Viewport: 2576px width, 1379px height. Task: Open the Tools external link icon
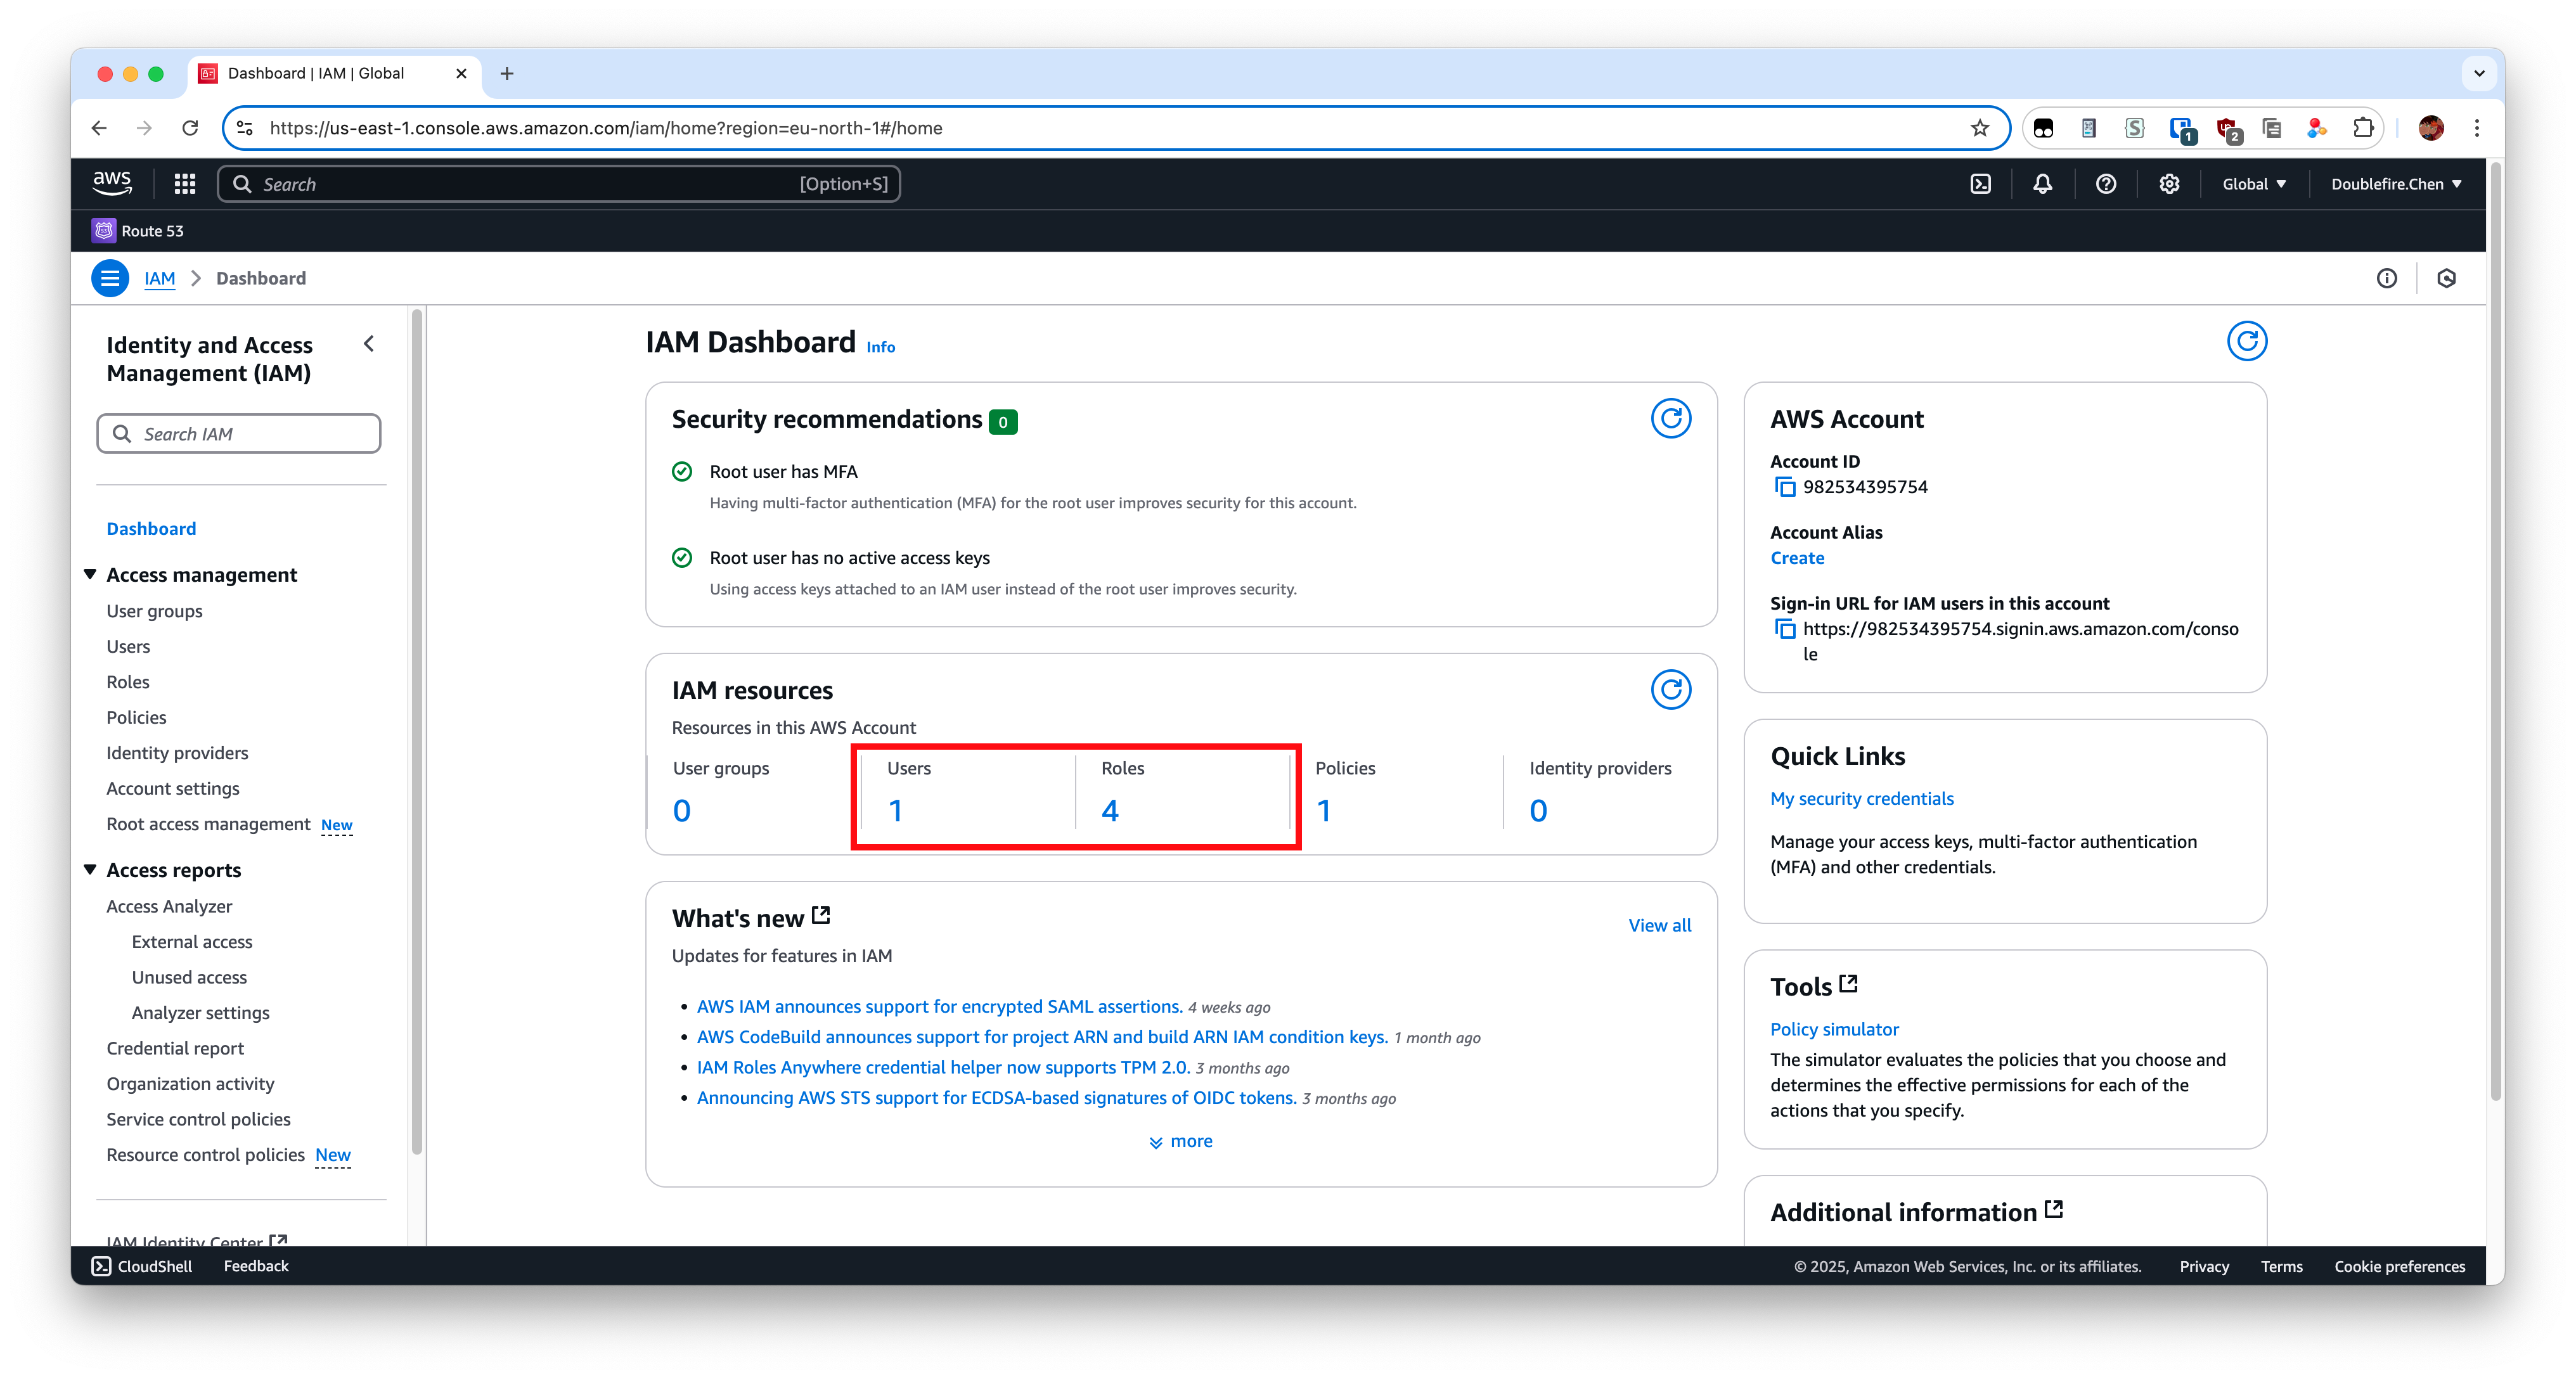[1848, 985]
